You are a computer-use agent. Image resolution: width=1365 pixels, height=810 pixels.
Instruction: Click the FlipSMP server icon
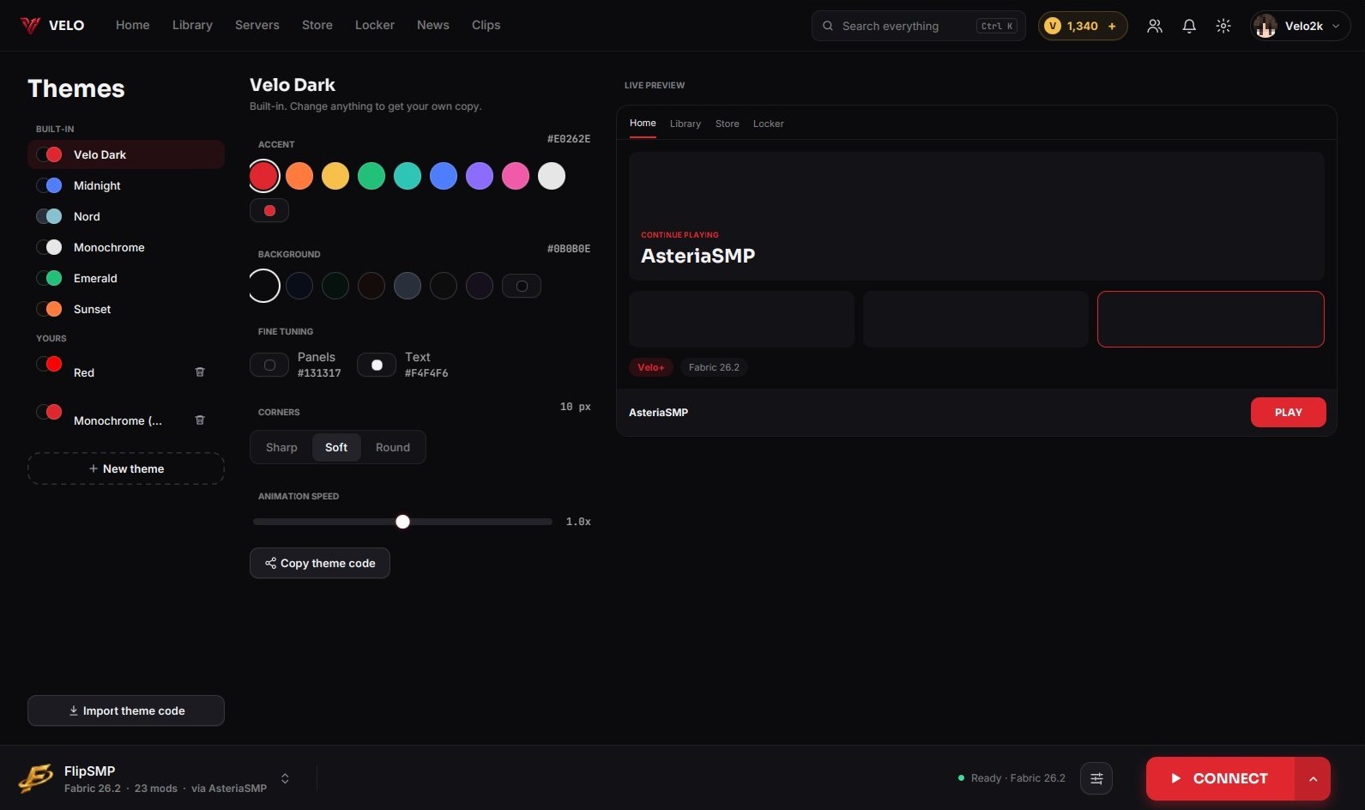[x=36, y=778]
